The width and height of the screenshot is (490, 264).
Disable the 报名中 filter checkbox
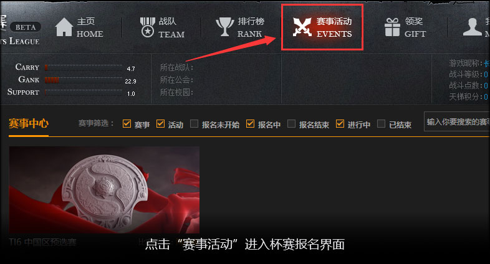[x=250, y=123]
